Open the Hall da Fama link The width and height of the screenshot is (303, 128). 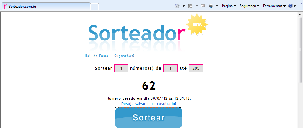pos(96,56)
